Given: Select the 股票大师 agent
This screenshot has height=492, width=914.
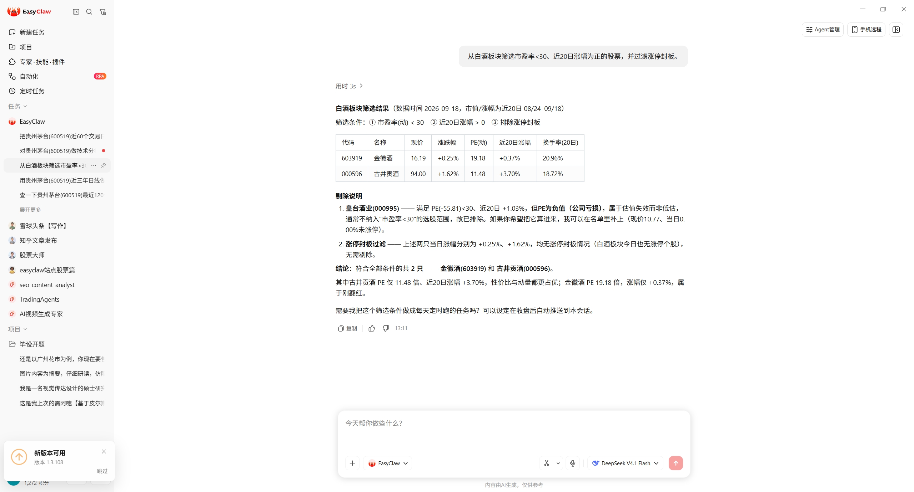Looking at the screenshot, I should [x=57, y=255].
